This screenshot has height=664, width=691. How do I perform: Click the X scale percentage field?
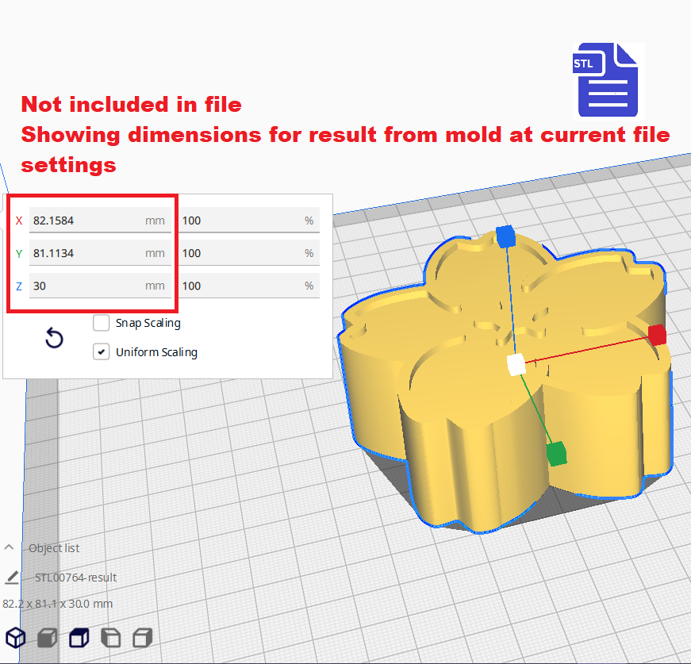(x=240, y=221)
